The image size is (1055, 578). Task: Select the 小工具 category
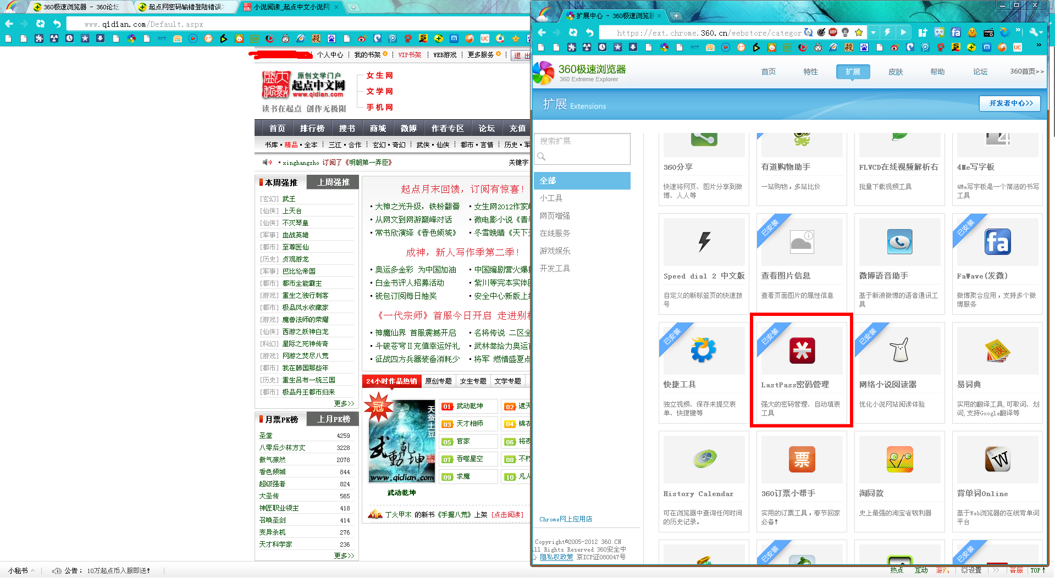(551, 198)
